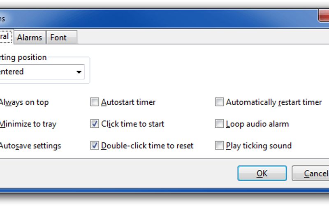This screenshot has height=206, width=329.
Task: Tick the Loop audio alarm checkbox
Action: pos(219,124)
